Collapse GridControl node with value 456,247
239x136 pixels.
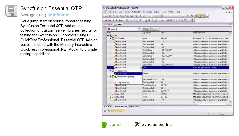110,39
